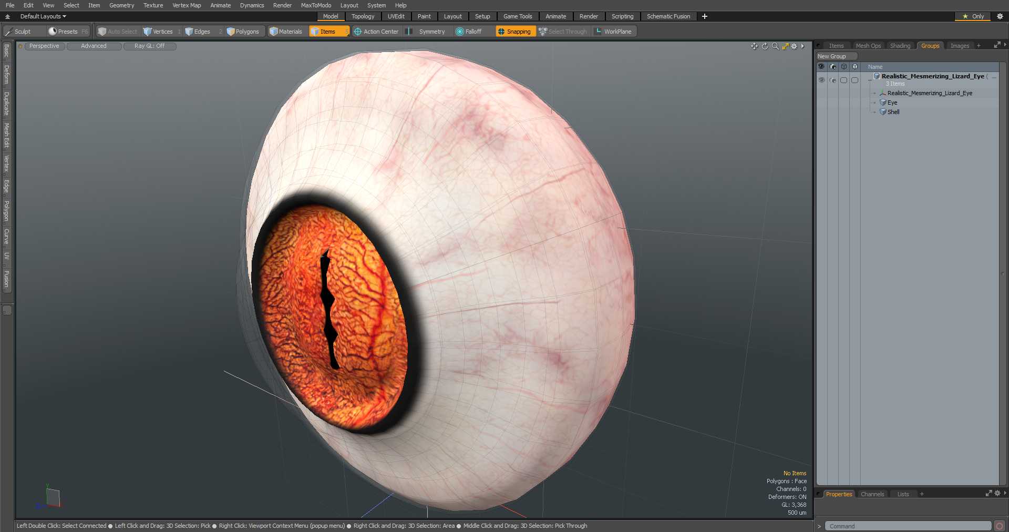Click the viewport maximize arrows icon
This screenshot has height=532, width=1009.
coord(785,46)
